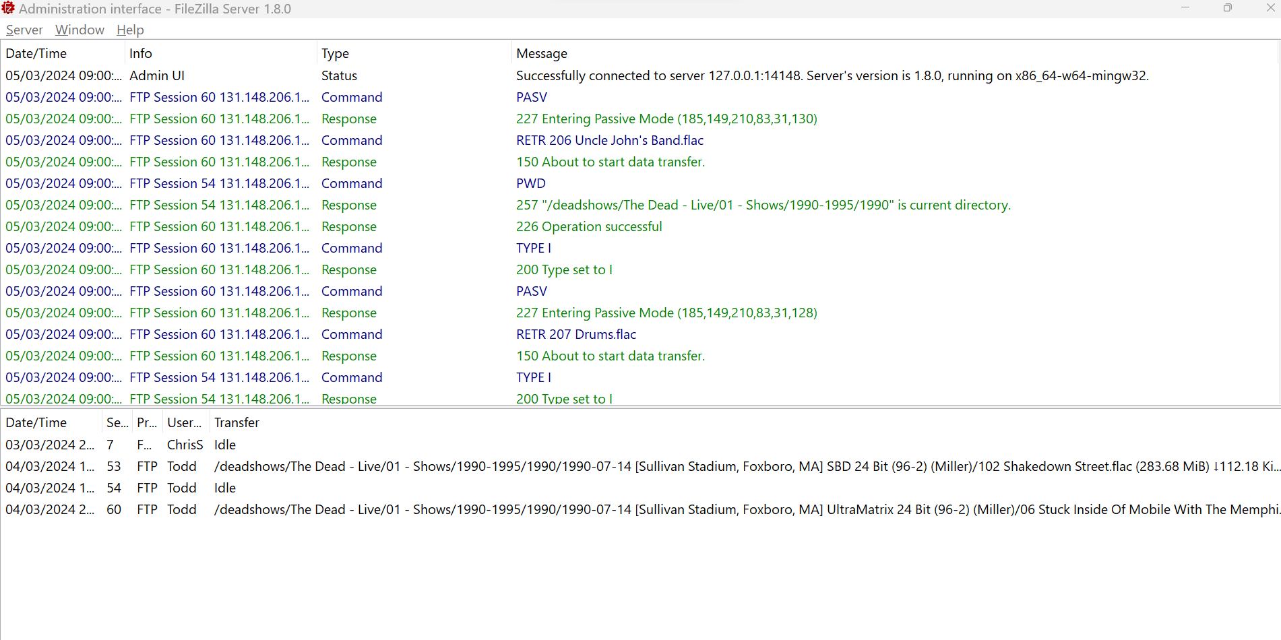The width and height of the screenshot is (1281, 640).
Task: Restore down the FileZilla Server window
Action: 1228,8
